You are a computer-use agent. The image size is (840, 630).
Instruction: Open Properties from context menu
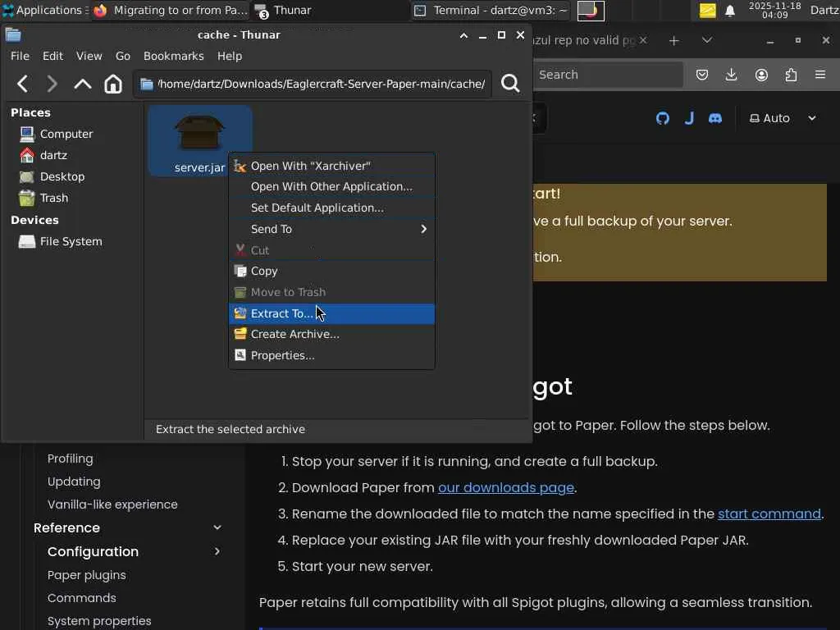pos(331,356)
